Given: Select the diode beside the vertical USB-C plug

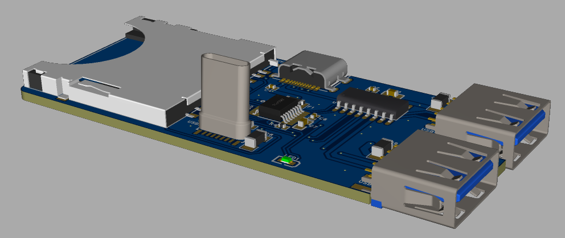Looking at the screenshot, I should [256, 139].
